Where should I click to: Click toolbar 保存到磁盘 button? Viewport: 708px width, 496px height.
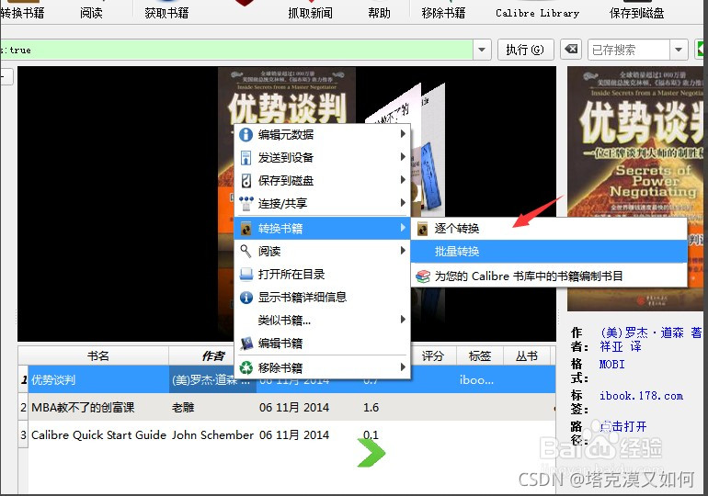[636, 13]
